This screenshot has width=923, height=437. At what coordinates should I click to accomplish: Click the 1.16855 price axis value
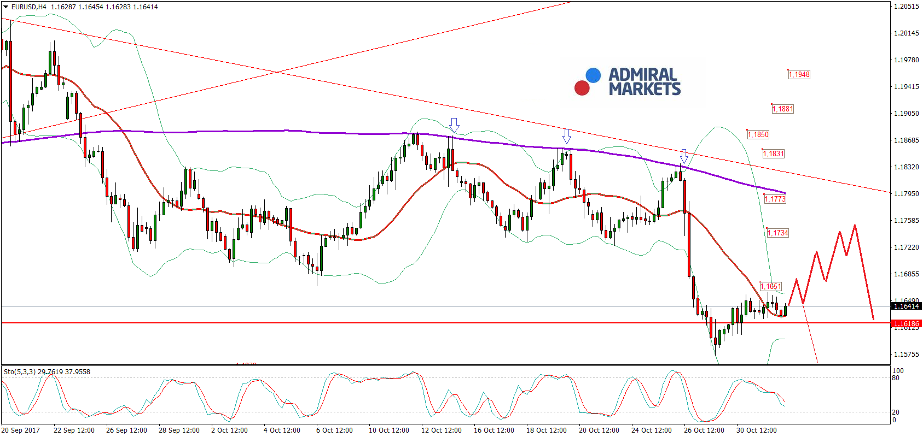(907, 274)
